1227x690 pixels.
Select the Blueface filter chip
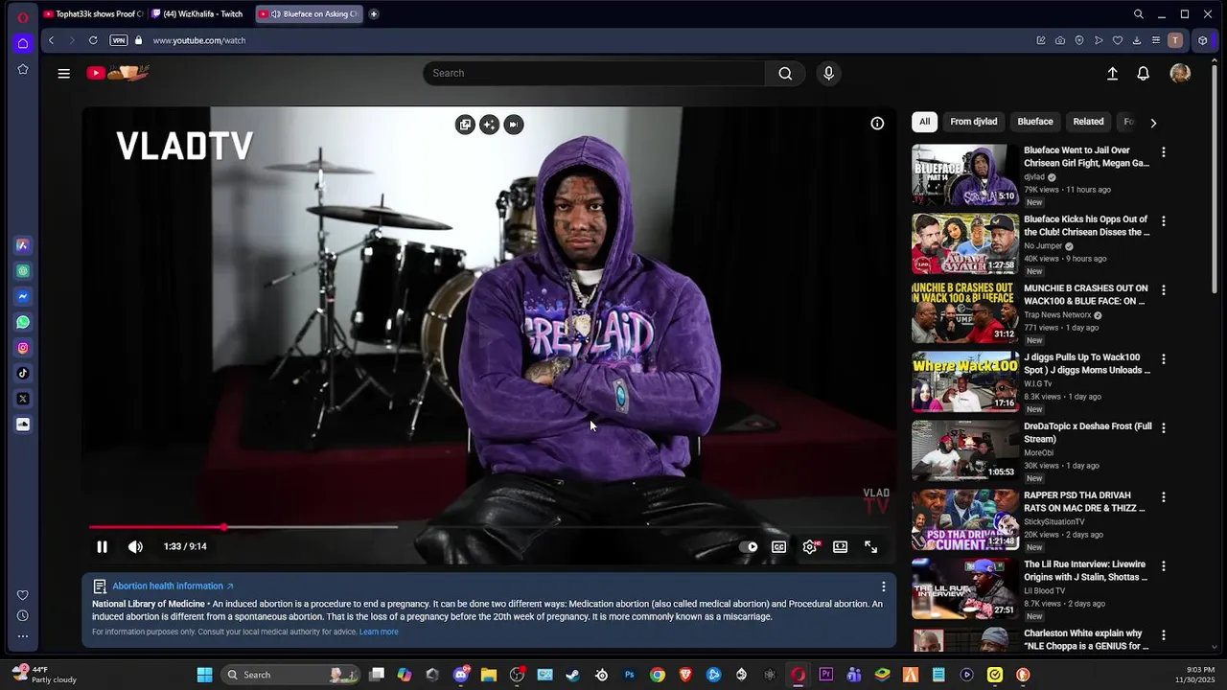pos(1034,122)
